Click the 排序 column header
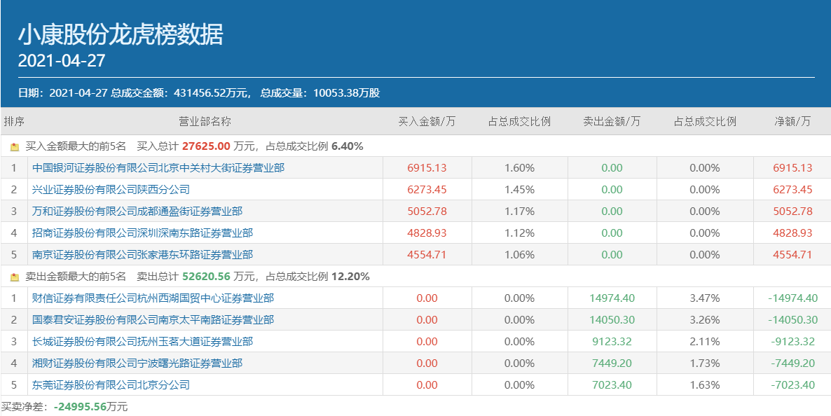 (14, 121)
